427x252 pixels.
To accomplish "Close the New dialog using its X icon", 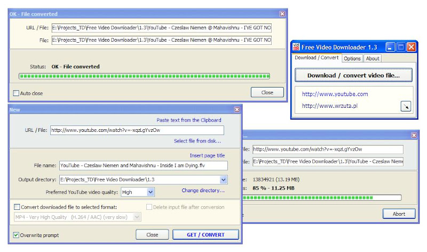I will pos(237,109).
